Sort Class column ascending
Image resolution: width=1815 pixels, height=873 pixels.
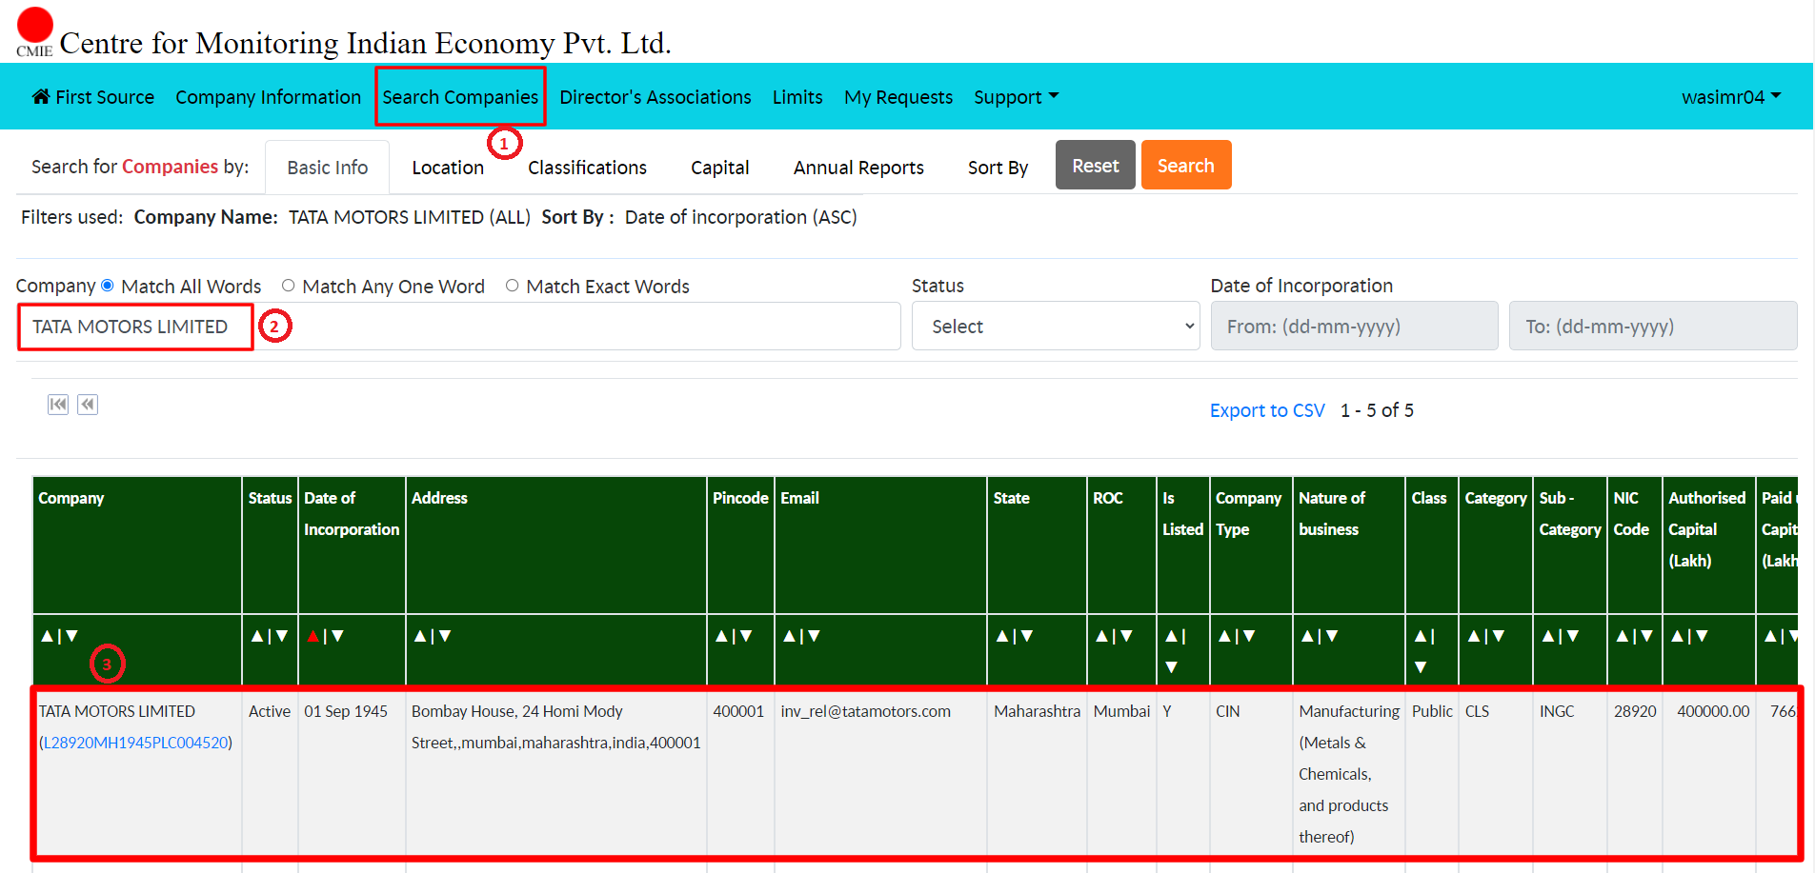[x=1421, y=636]
